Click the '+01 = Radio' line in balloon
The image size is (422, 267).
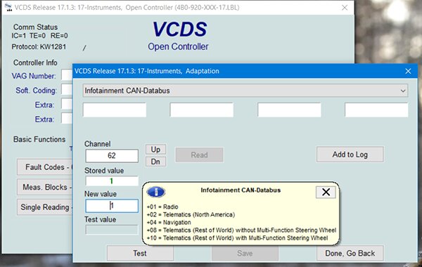click(162, 207)
